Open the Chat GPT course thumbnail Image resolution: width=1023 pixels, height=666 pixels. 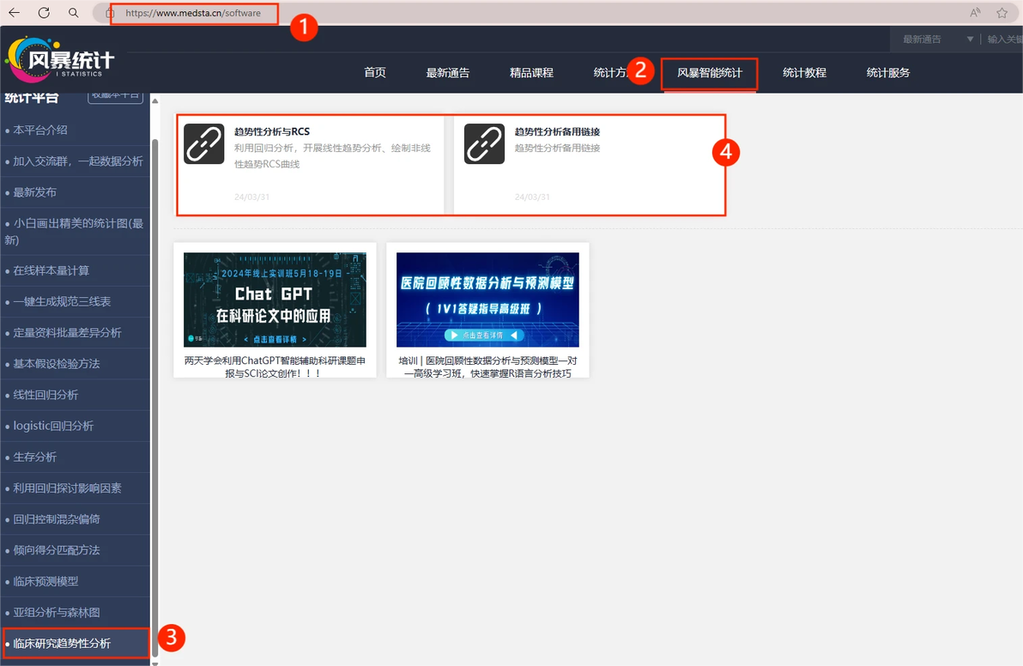[x=275, y=300]
